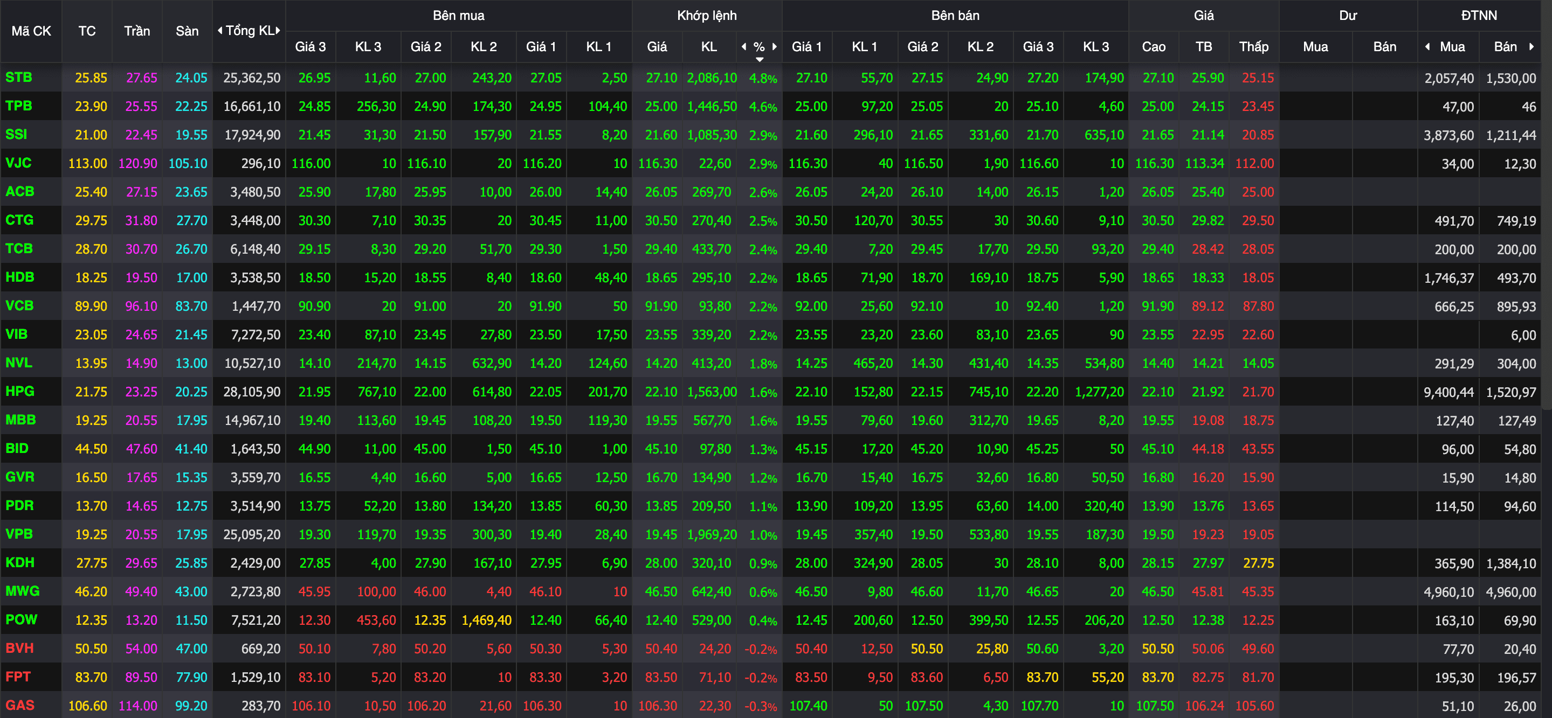Click left arrow beside % column header
Viewport: 1552px width, 718px height.
coord(744,46)
